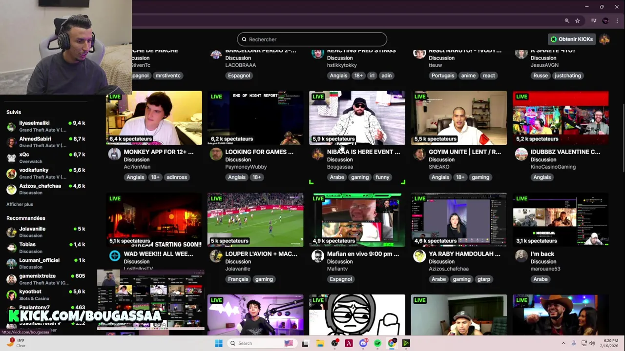Open vodkafunky avatar in sidebar
Viewport: 625px width, 351px height.
11,173
